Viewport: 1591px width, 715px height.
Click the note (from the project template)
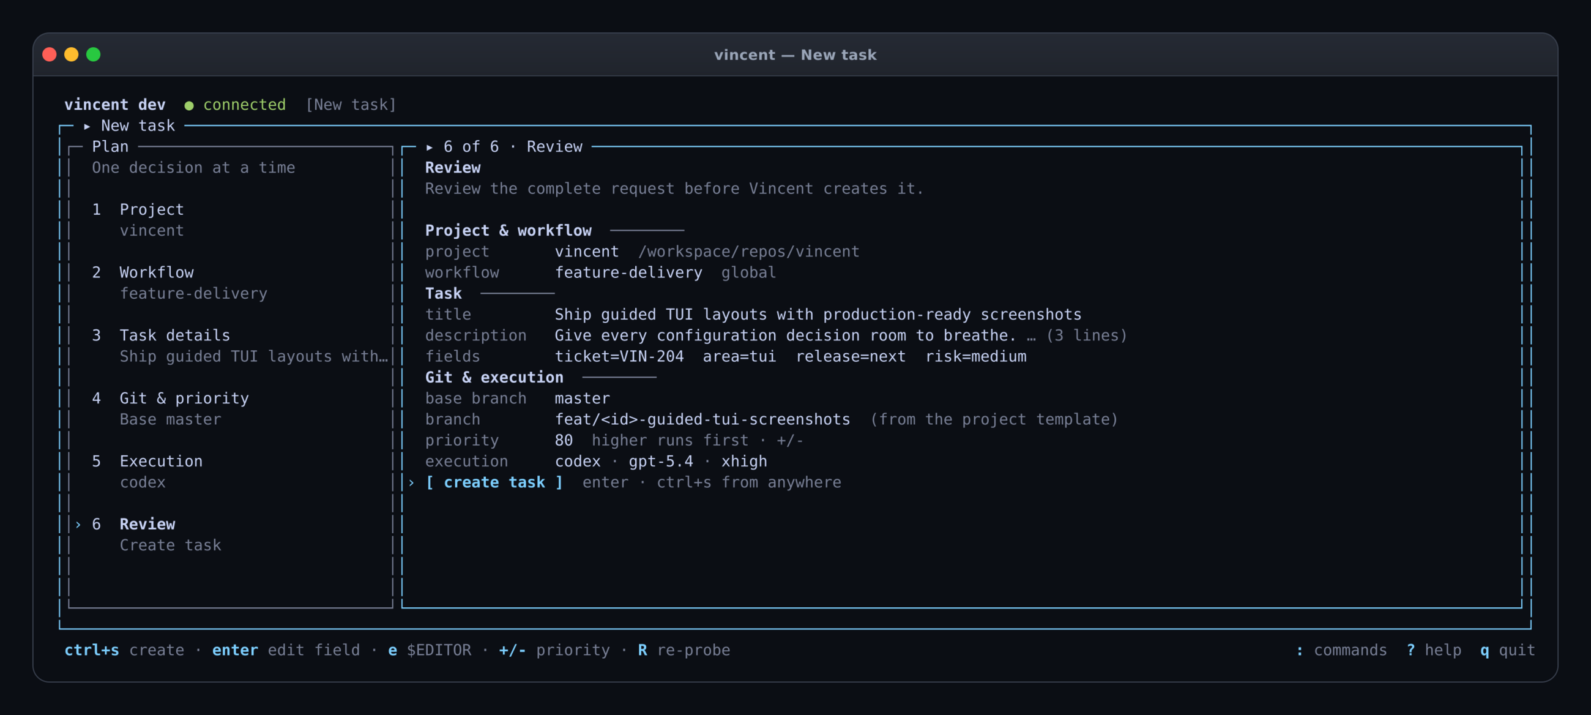click(x=994, y=419)
